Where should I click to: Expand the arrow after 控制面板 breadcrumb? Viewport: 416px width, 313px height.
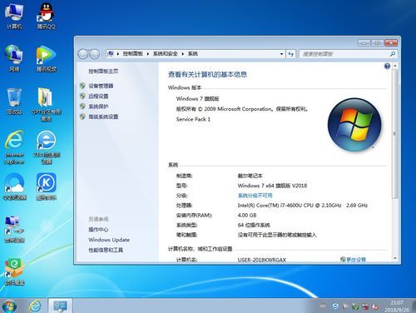[x=148, y=54]
